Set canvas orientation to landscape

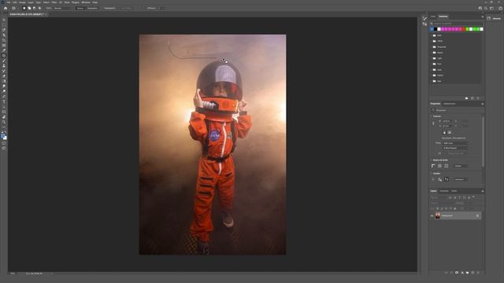[450, 133]
